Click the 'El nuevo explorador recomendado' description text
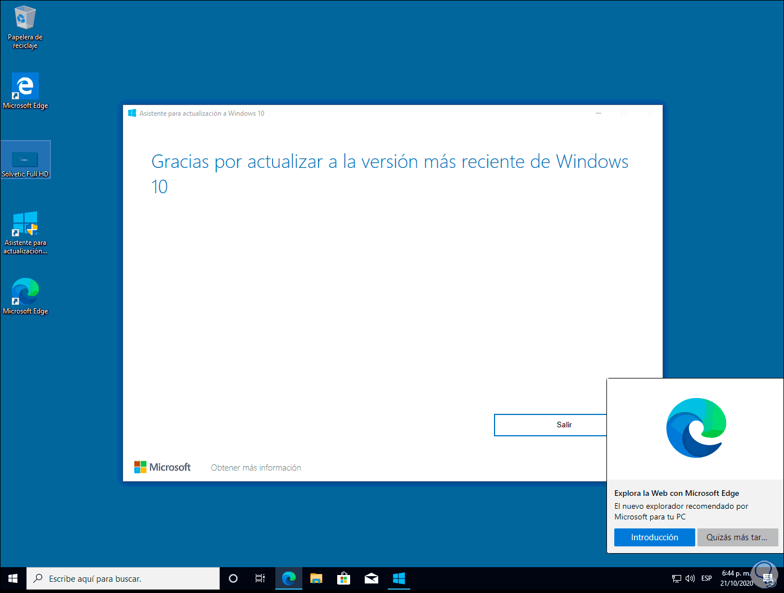This screenshot has height=593, width=784. coord(681,512)
